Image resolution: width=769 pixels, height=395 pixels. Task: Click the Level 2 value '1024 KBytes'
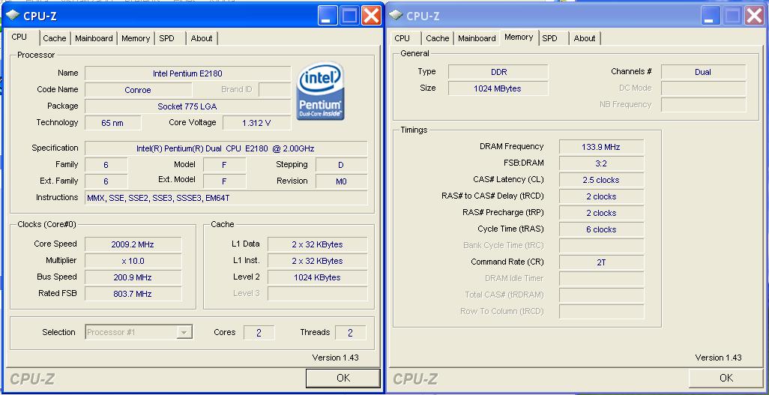pyautogui.click(x=317, y=277)
